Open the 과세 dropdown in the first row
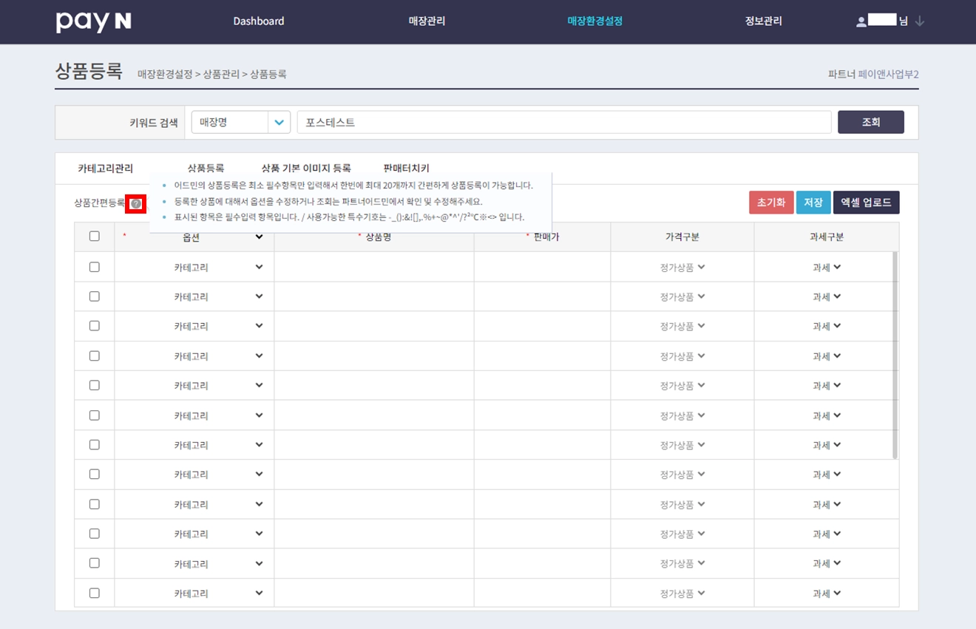This screenshot has width=976, height=629. 827,268
